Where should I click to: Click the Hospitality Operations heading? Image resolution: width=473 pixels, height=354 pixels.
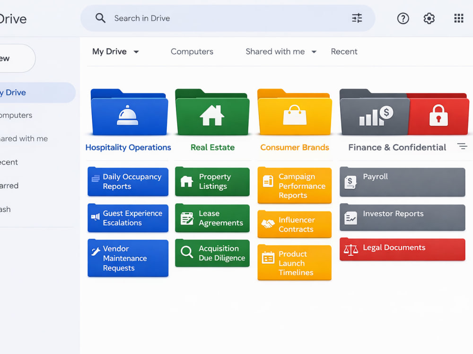pyautogui.click(x=128, y=147)
